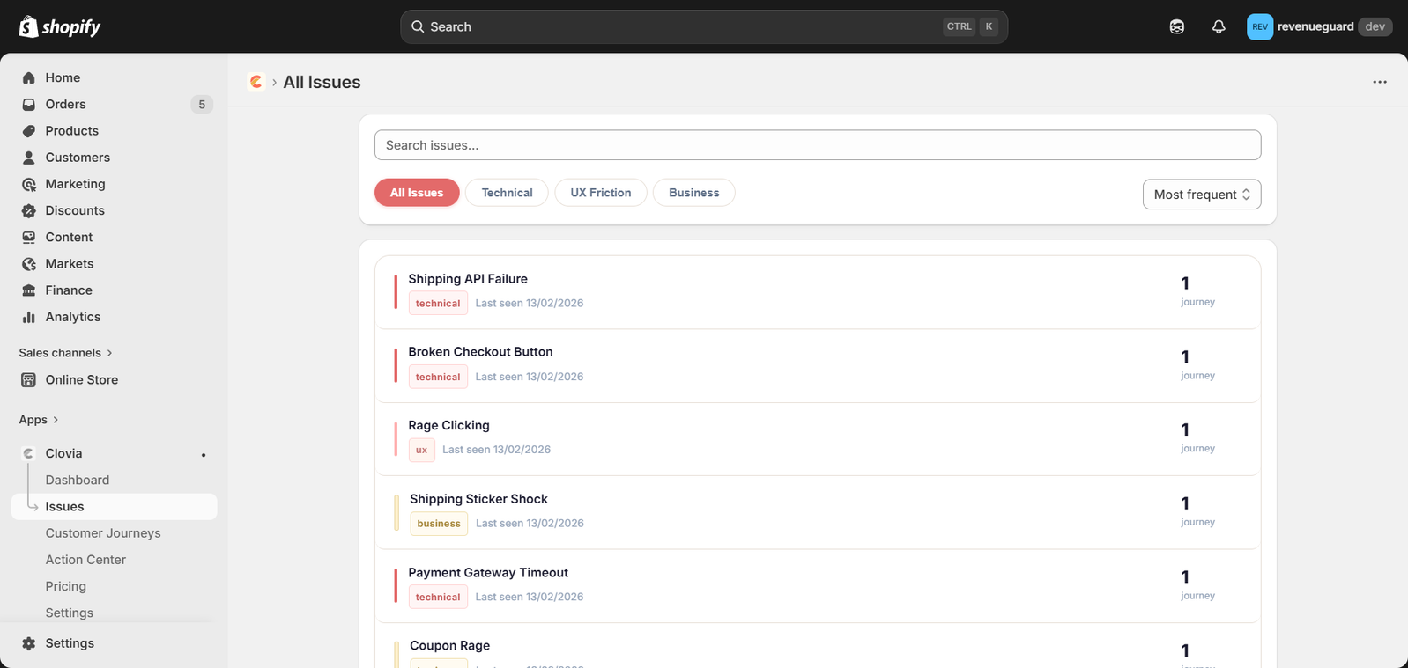Open the revenueguard account menu
Viewport: 1408px width, 668px height.
(1319, 26)
